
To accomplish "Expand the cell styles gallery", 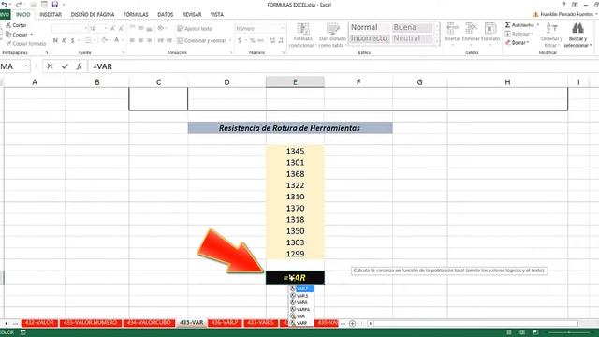I will tap(437, 41).
